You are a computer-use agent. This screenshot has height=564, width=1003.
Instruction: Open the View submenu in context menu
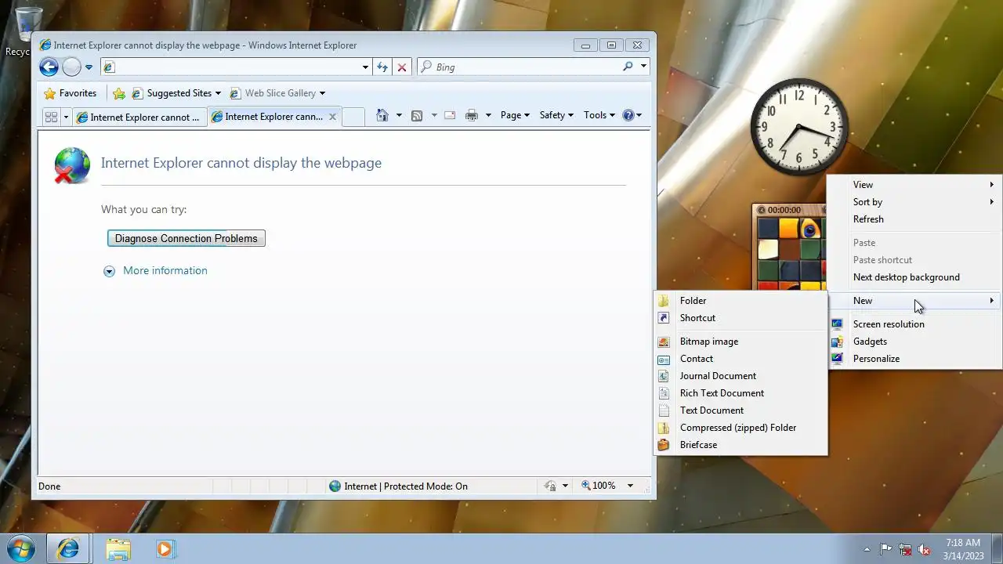pyautogui.click(x=914, y=185)
